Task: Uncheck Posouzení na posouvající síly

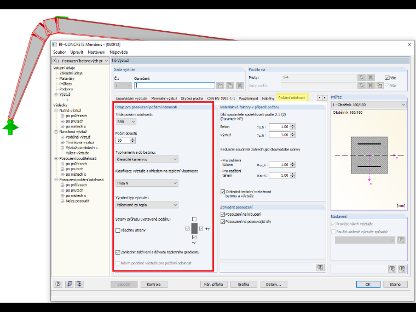Action: (223, 222)
